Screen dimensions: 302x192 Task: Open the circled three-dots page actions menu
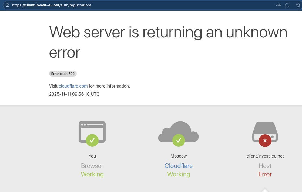(x=287, y=5)
